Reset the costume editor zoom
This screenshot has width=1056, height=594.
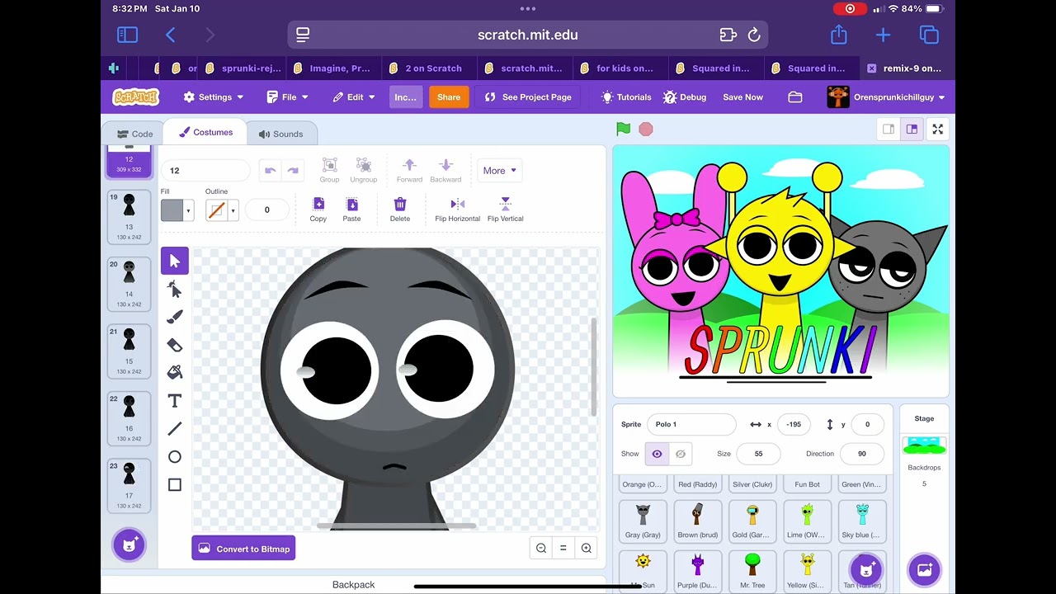pyautogui.click(x=563, y=548)
